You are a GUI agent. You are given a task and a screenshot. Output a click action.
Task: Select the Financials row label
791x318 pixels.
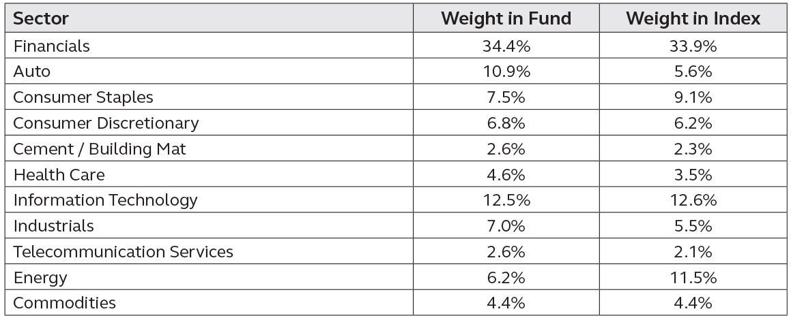click(51, 46)
